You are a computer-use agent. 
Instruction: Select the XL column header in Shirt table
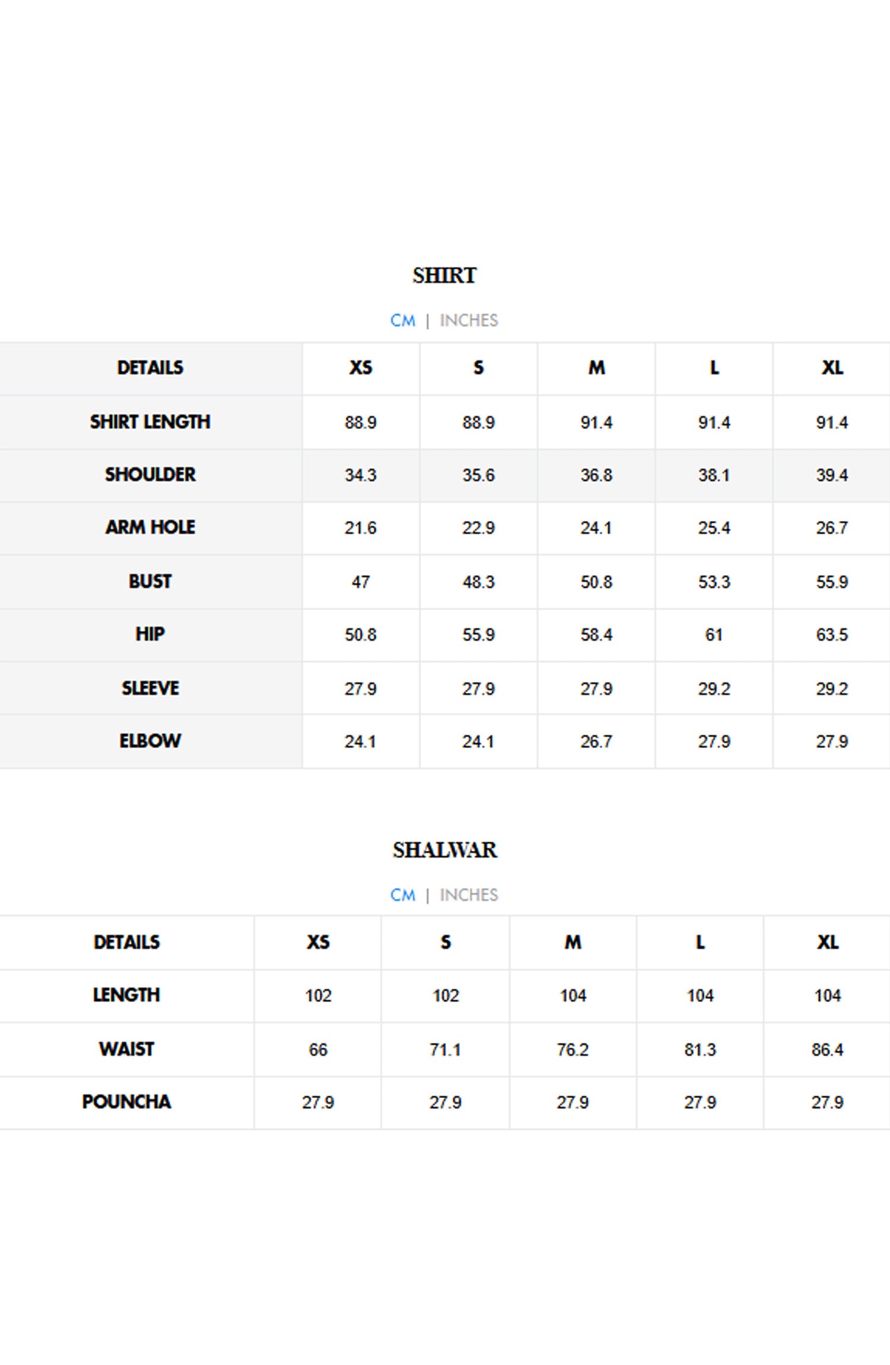pyautogui.click(x=832, y=368)
